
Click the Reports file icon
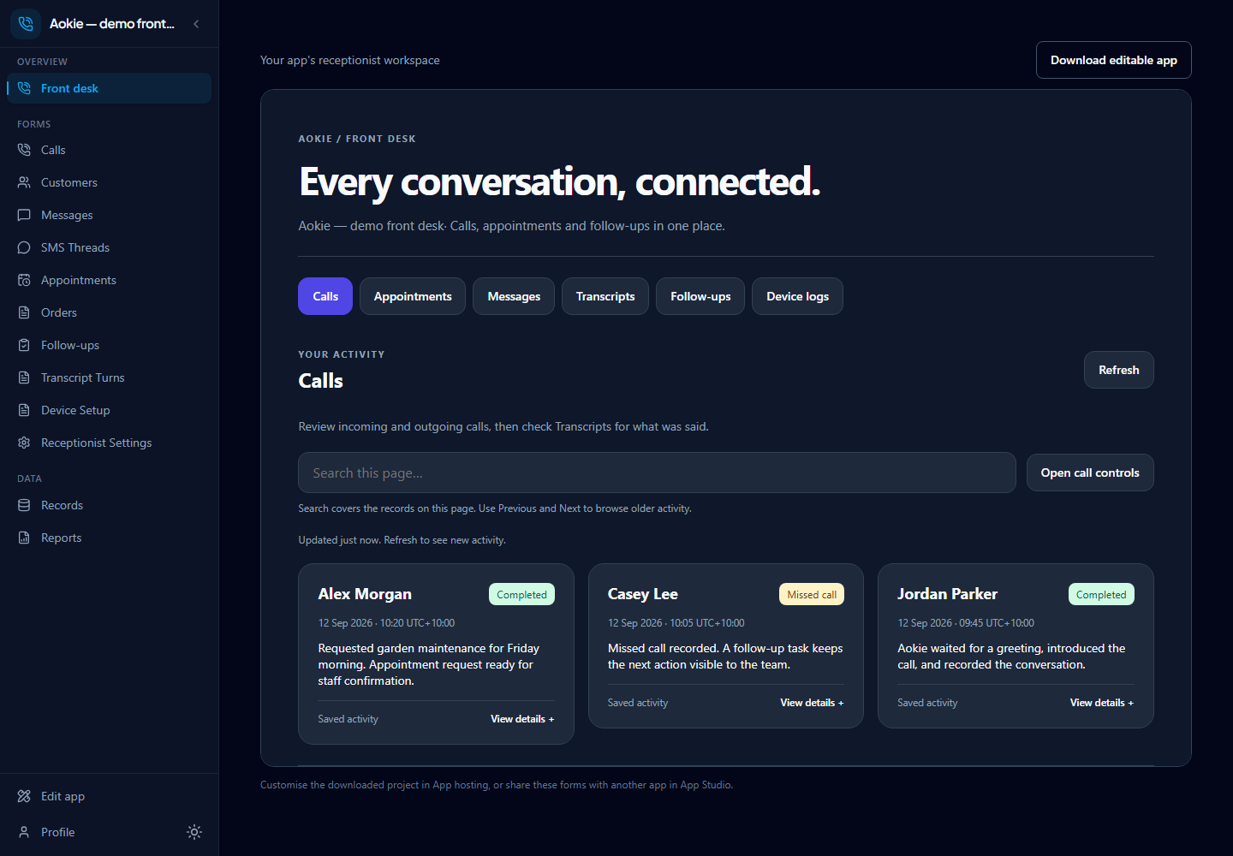pos(24,538)
